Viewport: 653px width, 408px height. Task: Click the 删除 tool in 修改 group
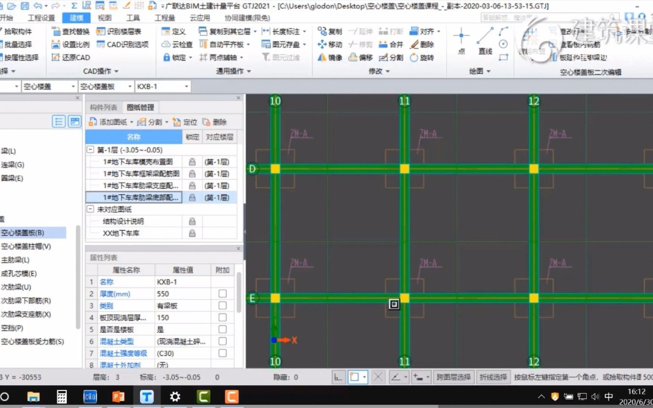point(422,45)
